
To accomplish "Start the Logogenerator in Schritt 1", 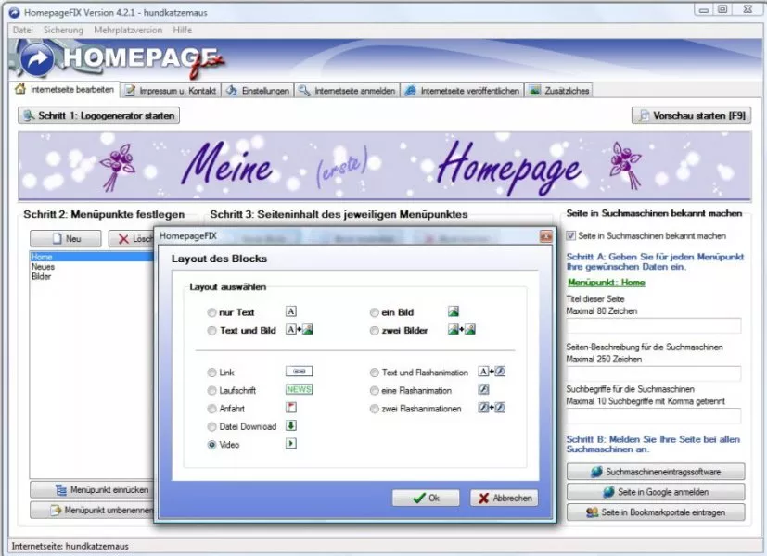I will [x=98, y=116].
